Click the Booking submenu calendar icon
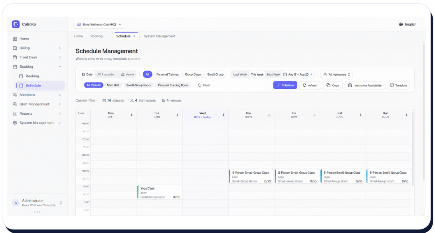 coord(21,76)
